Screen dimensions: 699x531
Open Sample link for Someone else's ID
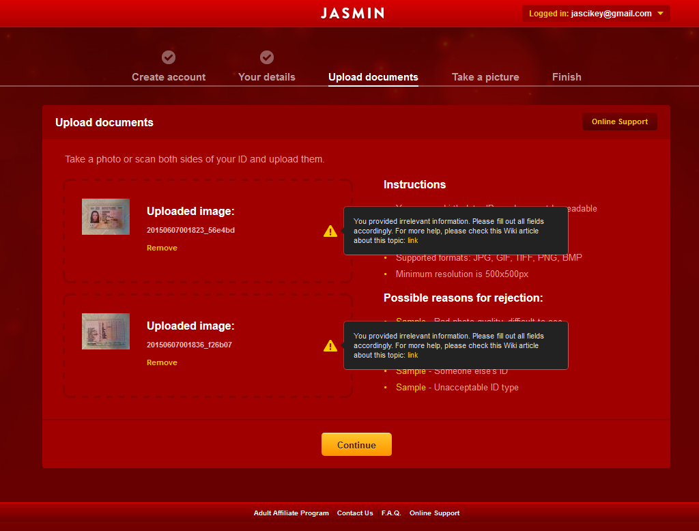[x=410, y=371]
